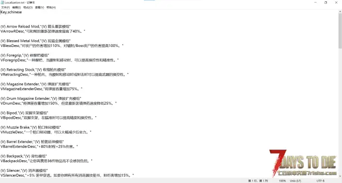Click the 'UTF-8' encoding status entry

coord(320,181)
